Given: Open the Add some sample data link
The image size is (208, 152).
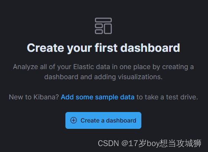Looking at the screenshot, I should point(97,97).
